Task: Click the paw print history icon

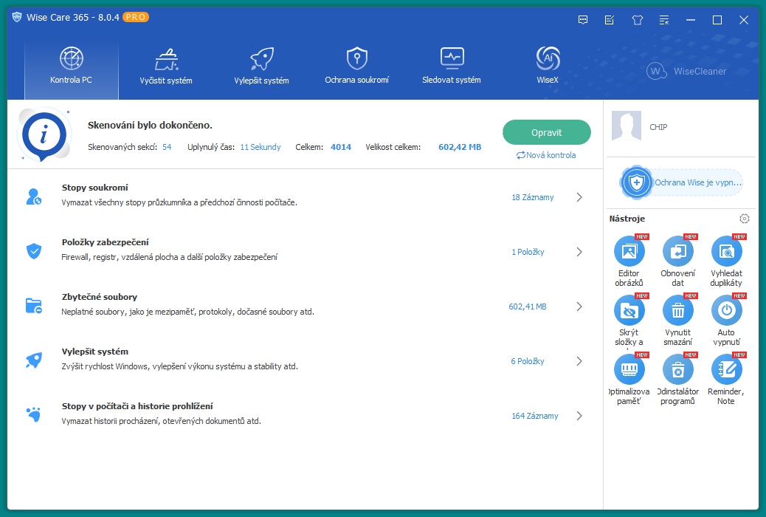Action: pyautogui.click(x=34, y=415)
